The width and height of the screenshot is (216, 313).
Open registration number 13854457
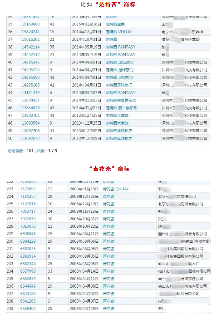pyautogui.click(x=30, y=100)
